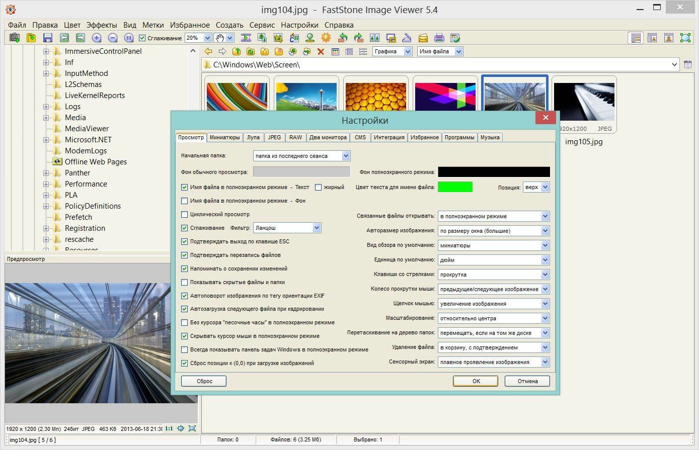Image resolution: width=699 pixels, height=450 pixels.
Task: Expand the Media folder in tree
Action: 46,118
